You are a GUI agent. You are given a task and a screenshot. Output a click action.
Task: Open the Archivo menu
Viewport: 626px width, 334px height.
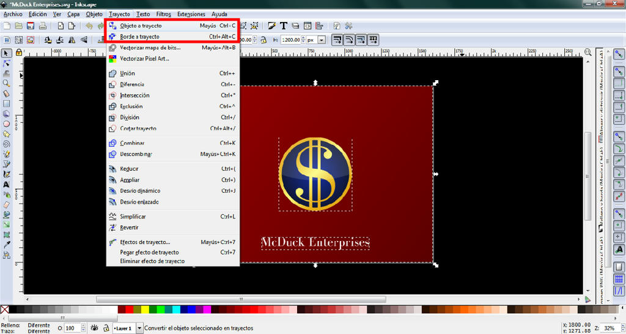[x=13, y=14]
